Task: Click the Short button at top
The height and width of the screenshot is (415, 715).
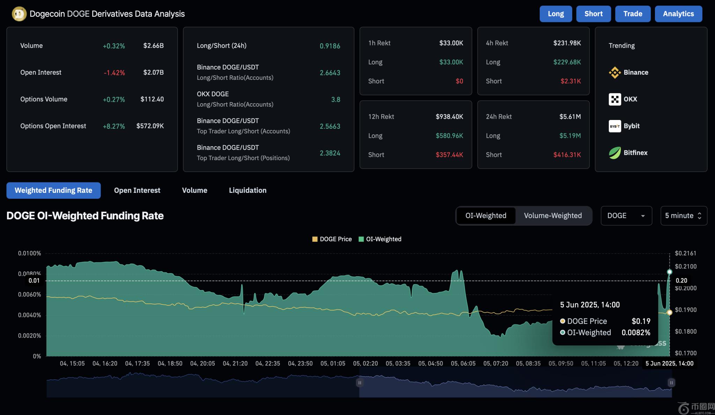Action: tap(593, 14)
